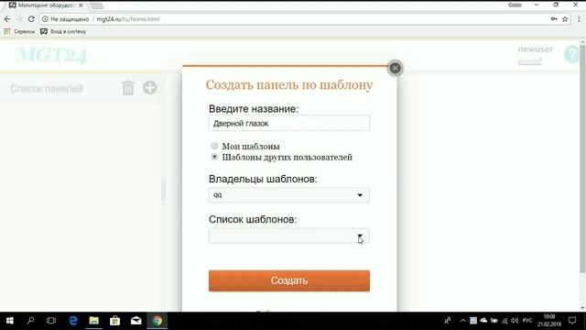The image size is (586, 330).
Task: Click the taskbar clock and date
Action: point(549,321)
